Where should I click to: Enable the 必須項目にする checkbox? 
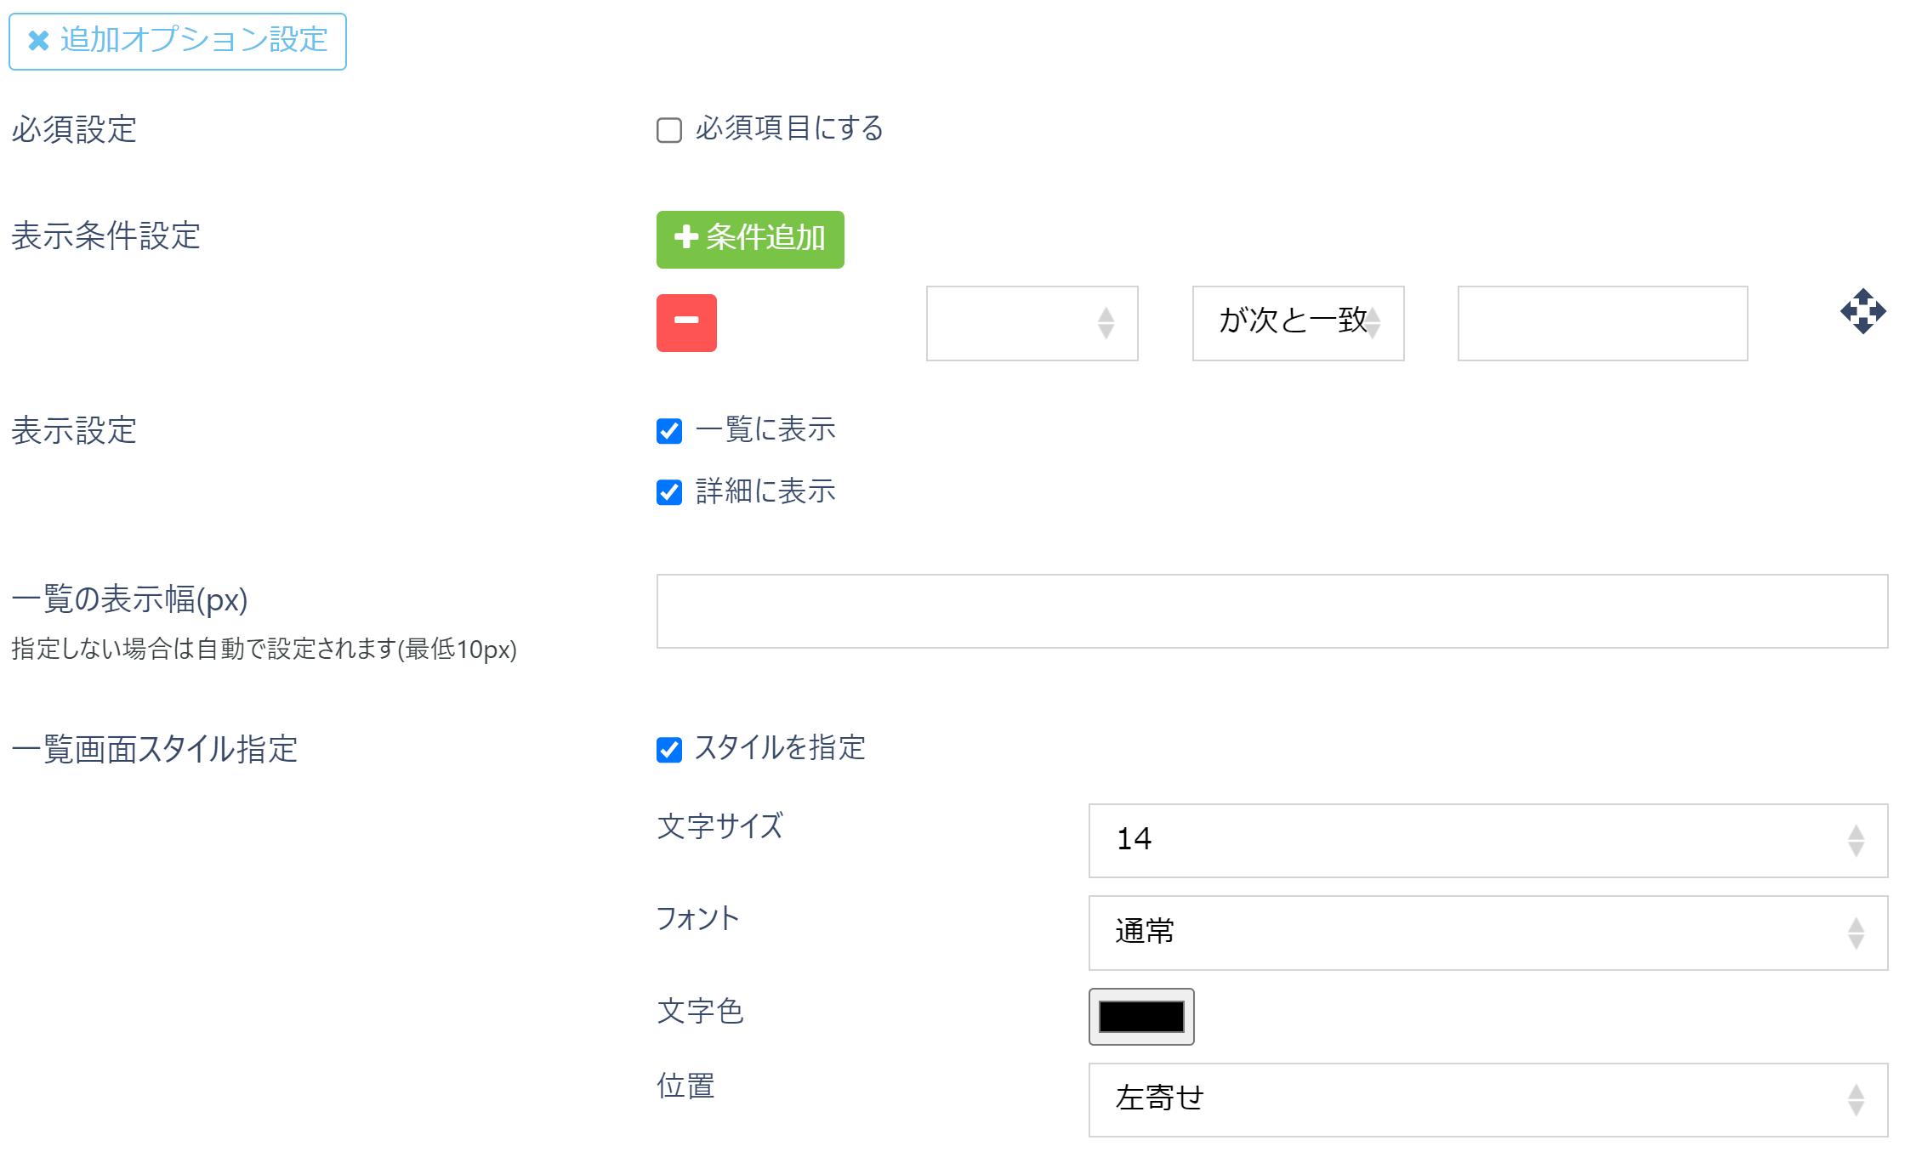tap(668, 129)
